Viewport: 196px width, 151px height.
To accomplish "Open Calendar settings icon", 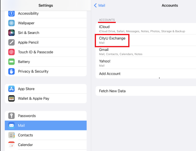I will click(x=11, y=145).
